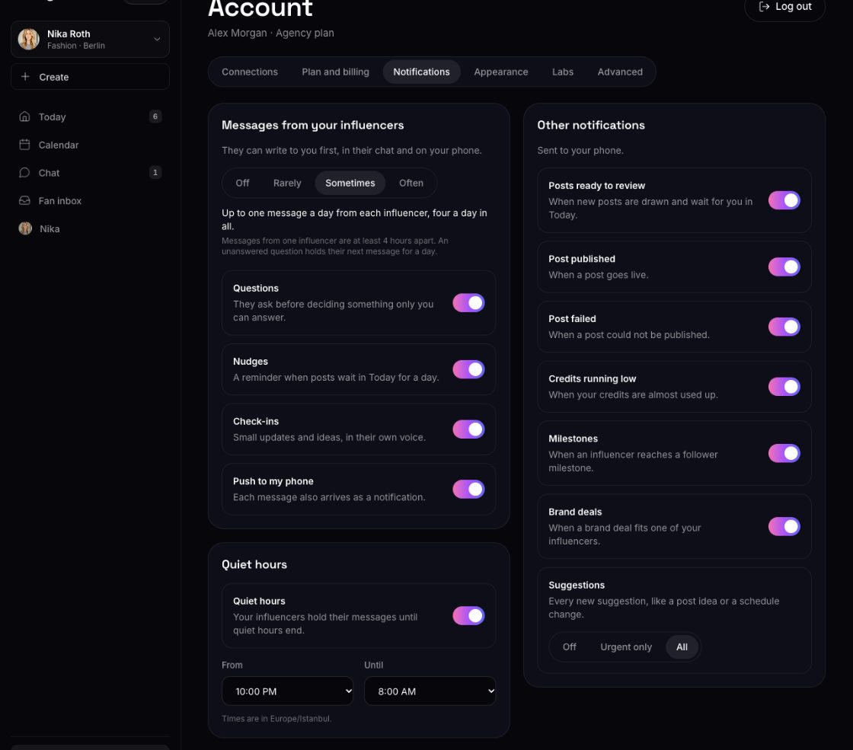Viewport: 853px width, 750px height.
Task: Set influencer messages to Often
Action: pos(411,184)
